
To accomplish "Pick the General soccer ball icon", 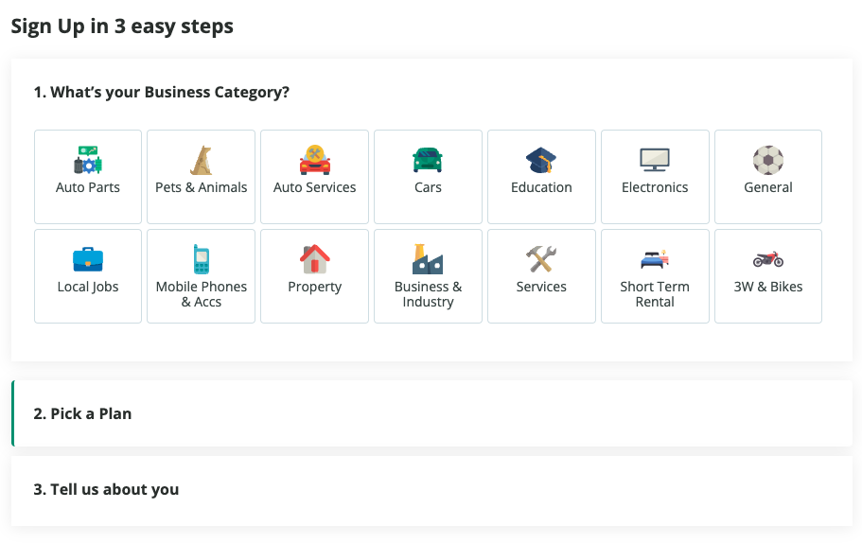I will click(768, 160).
